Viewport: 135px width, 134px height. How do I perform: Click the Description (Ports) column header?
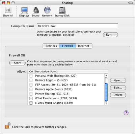(71, 72)
